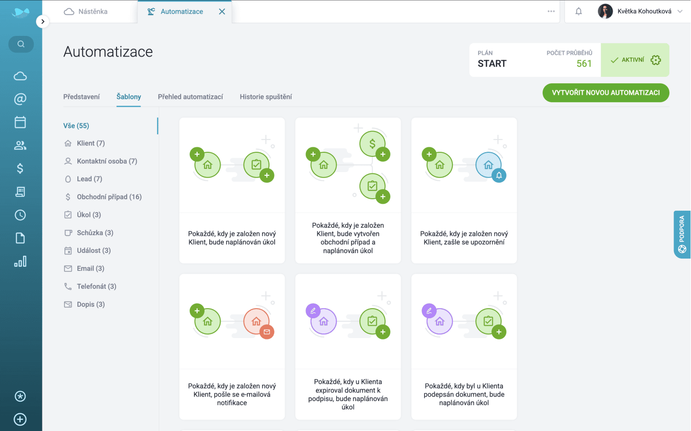This screenshot has width=691, height=431.
Task: Open the three dots overflow menu
Action: coord(551,11)
